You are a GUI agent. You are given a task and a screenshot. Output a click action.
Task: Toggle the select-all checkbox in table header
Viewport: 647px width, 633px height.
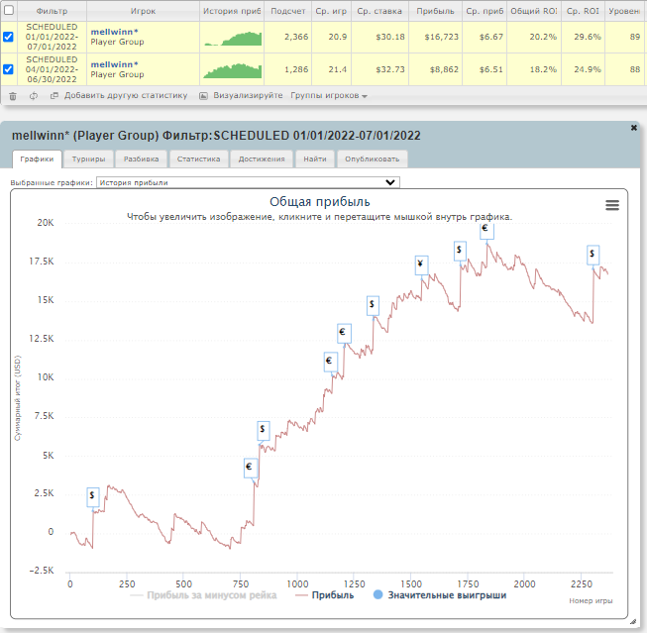8,10
